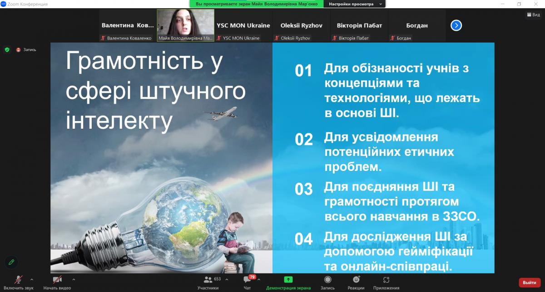545x292 pixels.
Task: Leave the meeting with the Выйти button
Action: 530,282
